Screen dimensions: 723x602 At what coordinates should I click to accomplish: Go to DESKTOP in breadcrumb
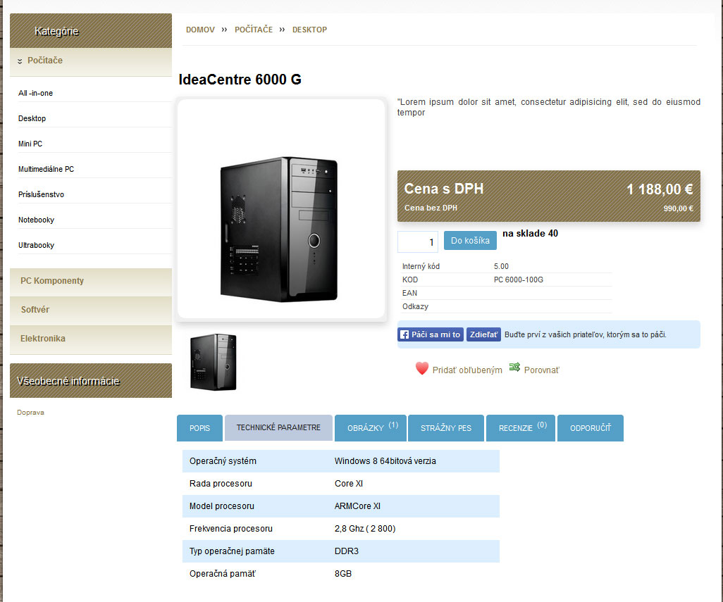[309, 30]
